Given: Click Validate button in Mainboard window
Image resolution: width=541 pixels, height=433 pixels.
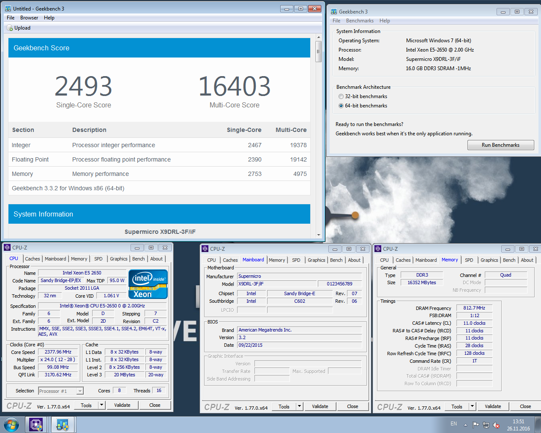Looking at the screenshot, I should click(320, 406).
